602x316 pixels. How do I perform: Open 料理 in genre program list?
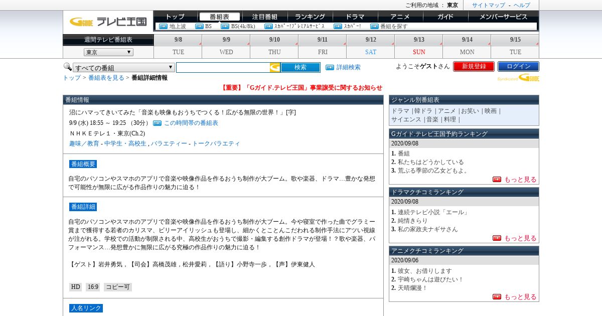pos(449,119)
